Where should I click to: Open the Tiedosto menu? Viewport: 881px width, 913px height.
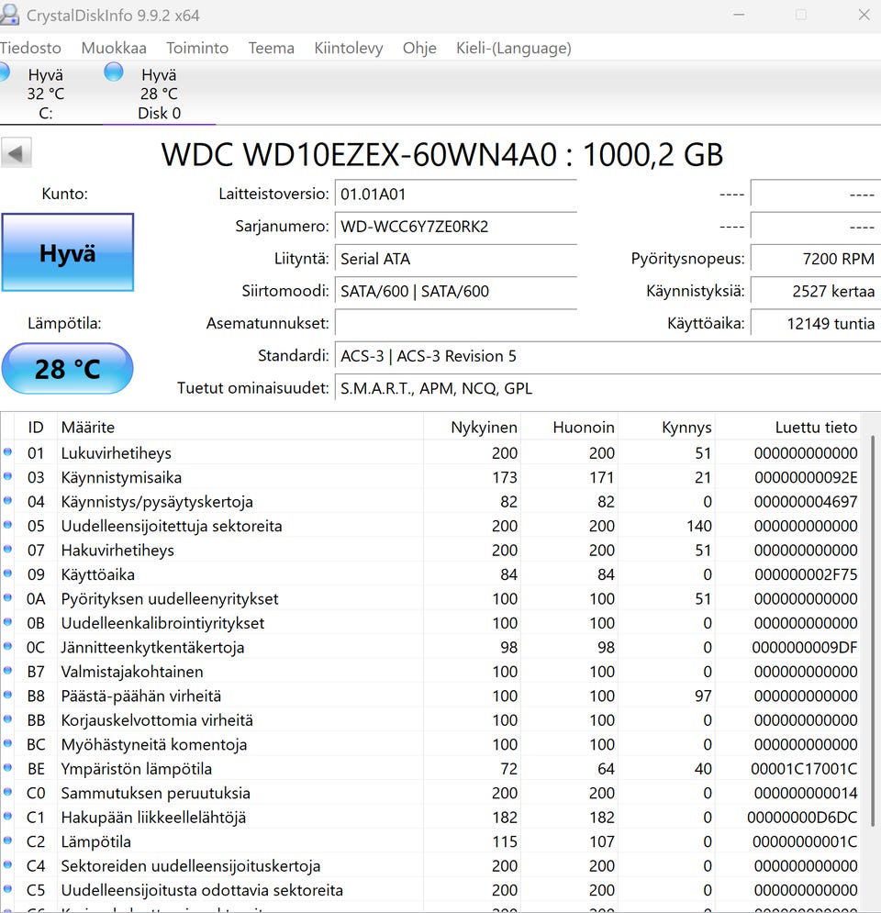tap(30, 48)
